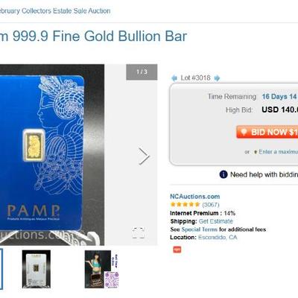Viewport: 298px width, 298px height.
Task: Open the NCAuctions.com seller link
Action: pyautogui.click(x=195, y=197)
